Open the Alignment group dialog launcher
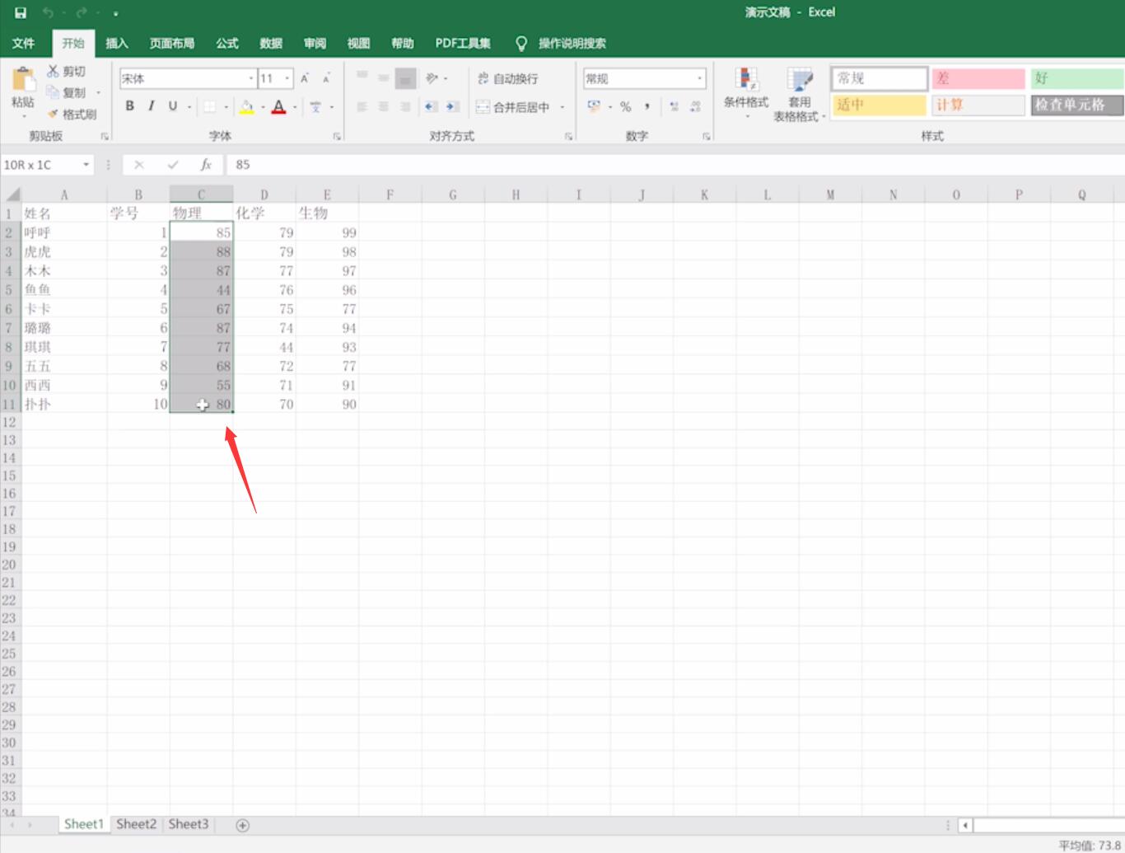This screenshot has height=853, width=1125. [x=568, y=136]
